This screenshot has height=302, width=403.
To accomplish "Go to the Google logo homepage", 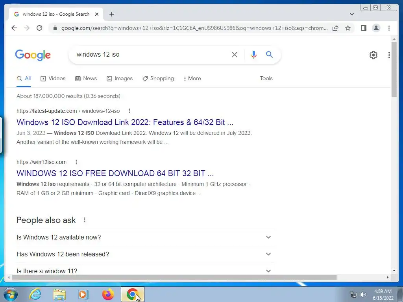I will [33, 55].
